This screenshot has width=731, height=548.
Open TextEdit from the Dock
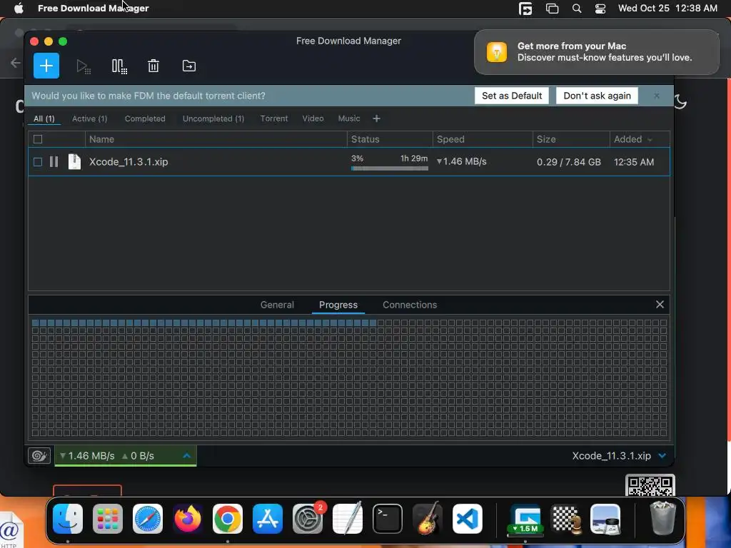pos(348,519)
